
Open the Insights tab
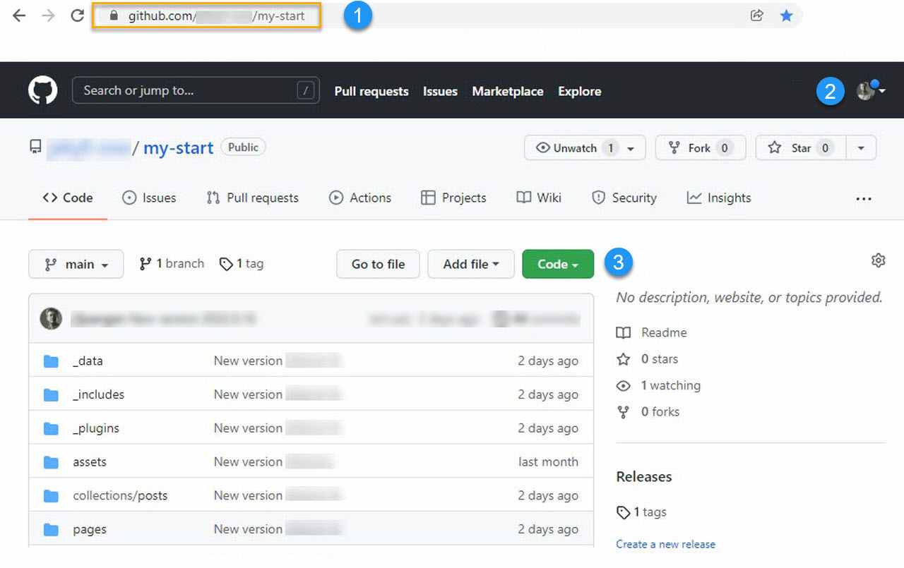[719, 198]
